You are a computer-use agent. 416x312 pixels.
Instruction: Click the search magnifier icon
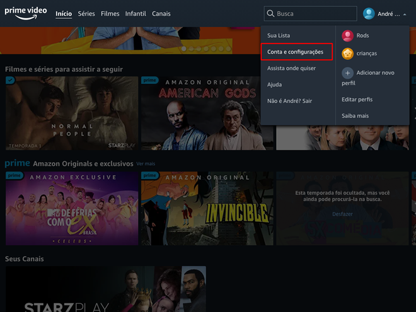[x=270, y=13]
